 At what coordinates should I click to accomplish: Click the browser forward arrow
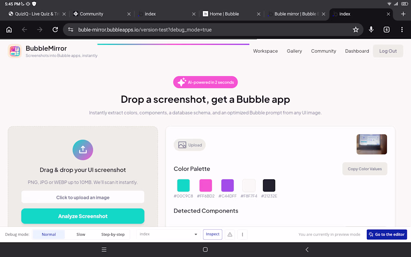click(40, 30)
